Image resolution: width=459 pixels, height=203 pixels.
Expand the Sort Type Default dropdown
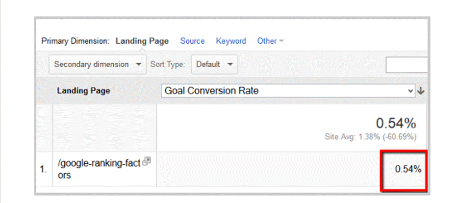pos(214,64)
